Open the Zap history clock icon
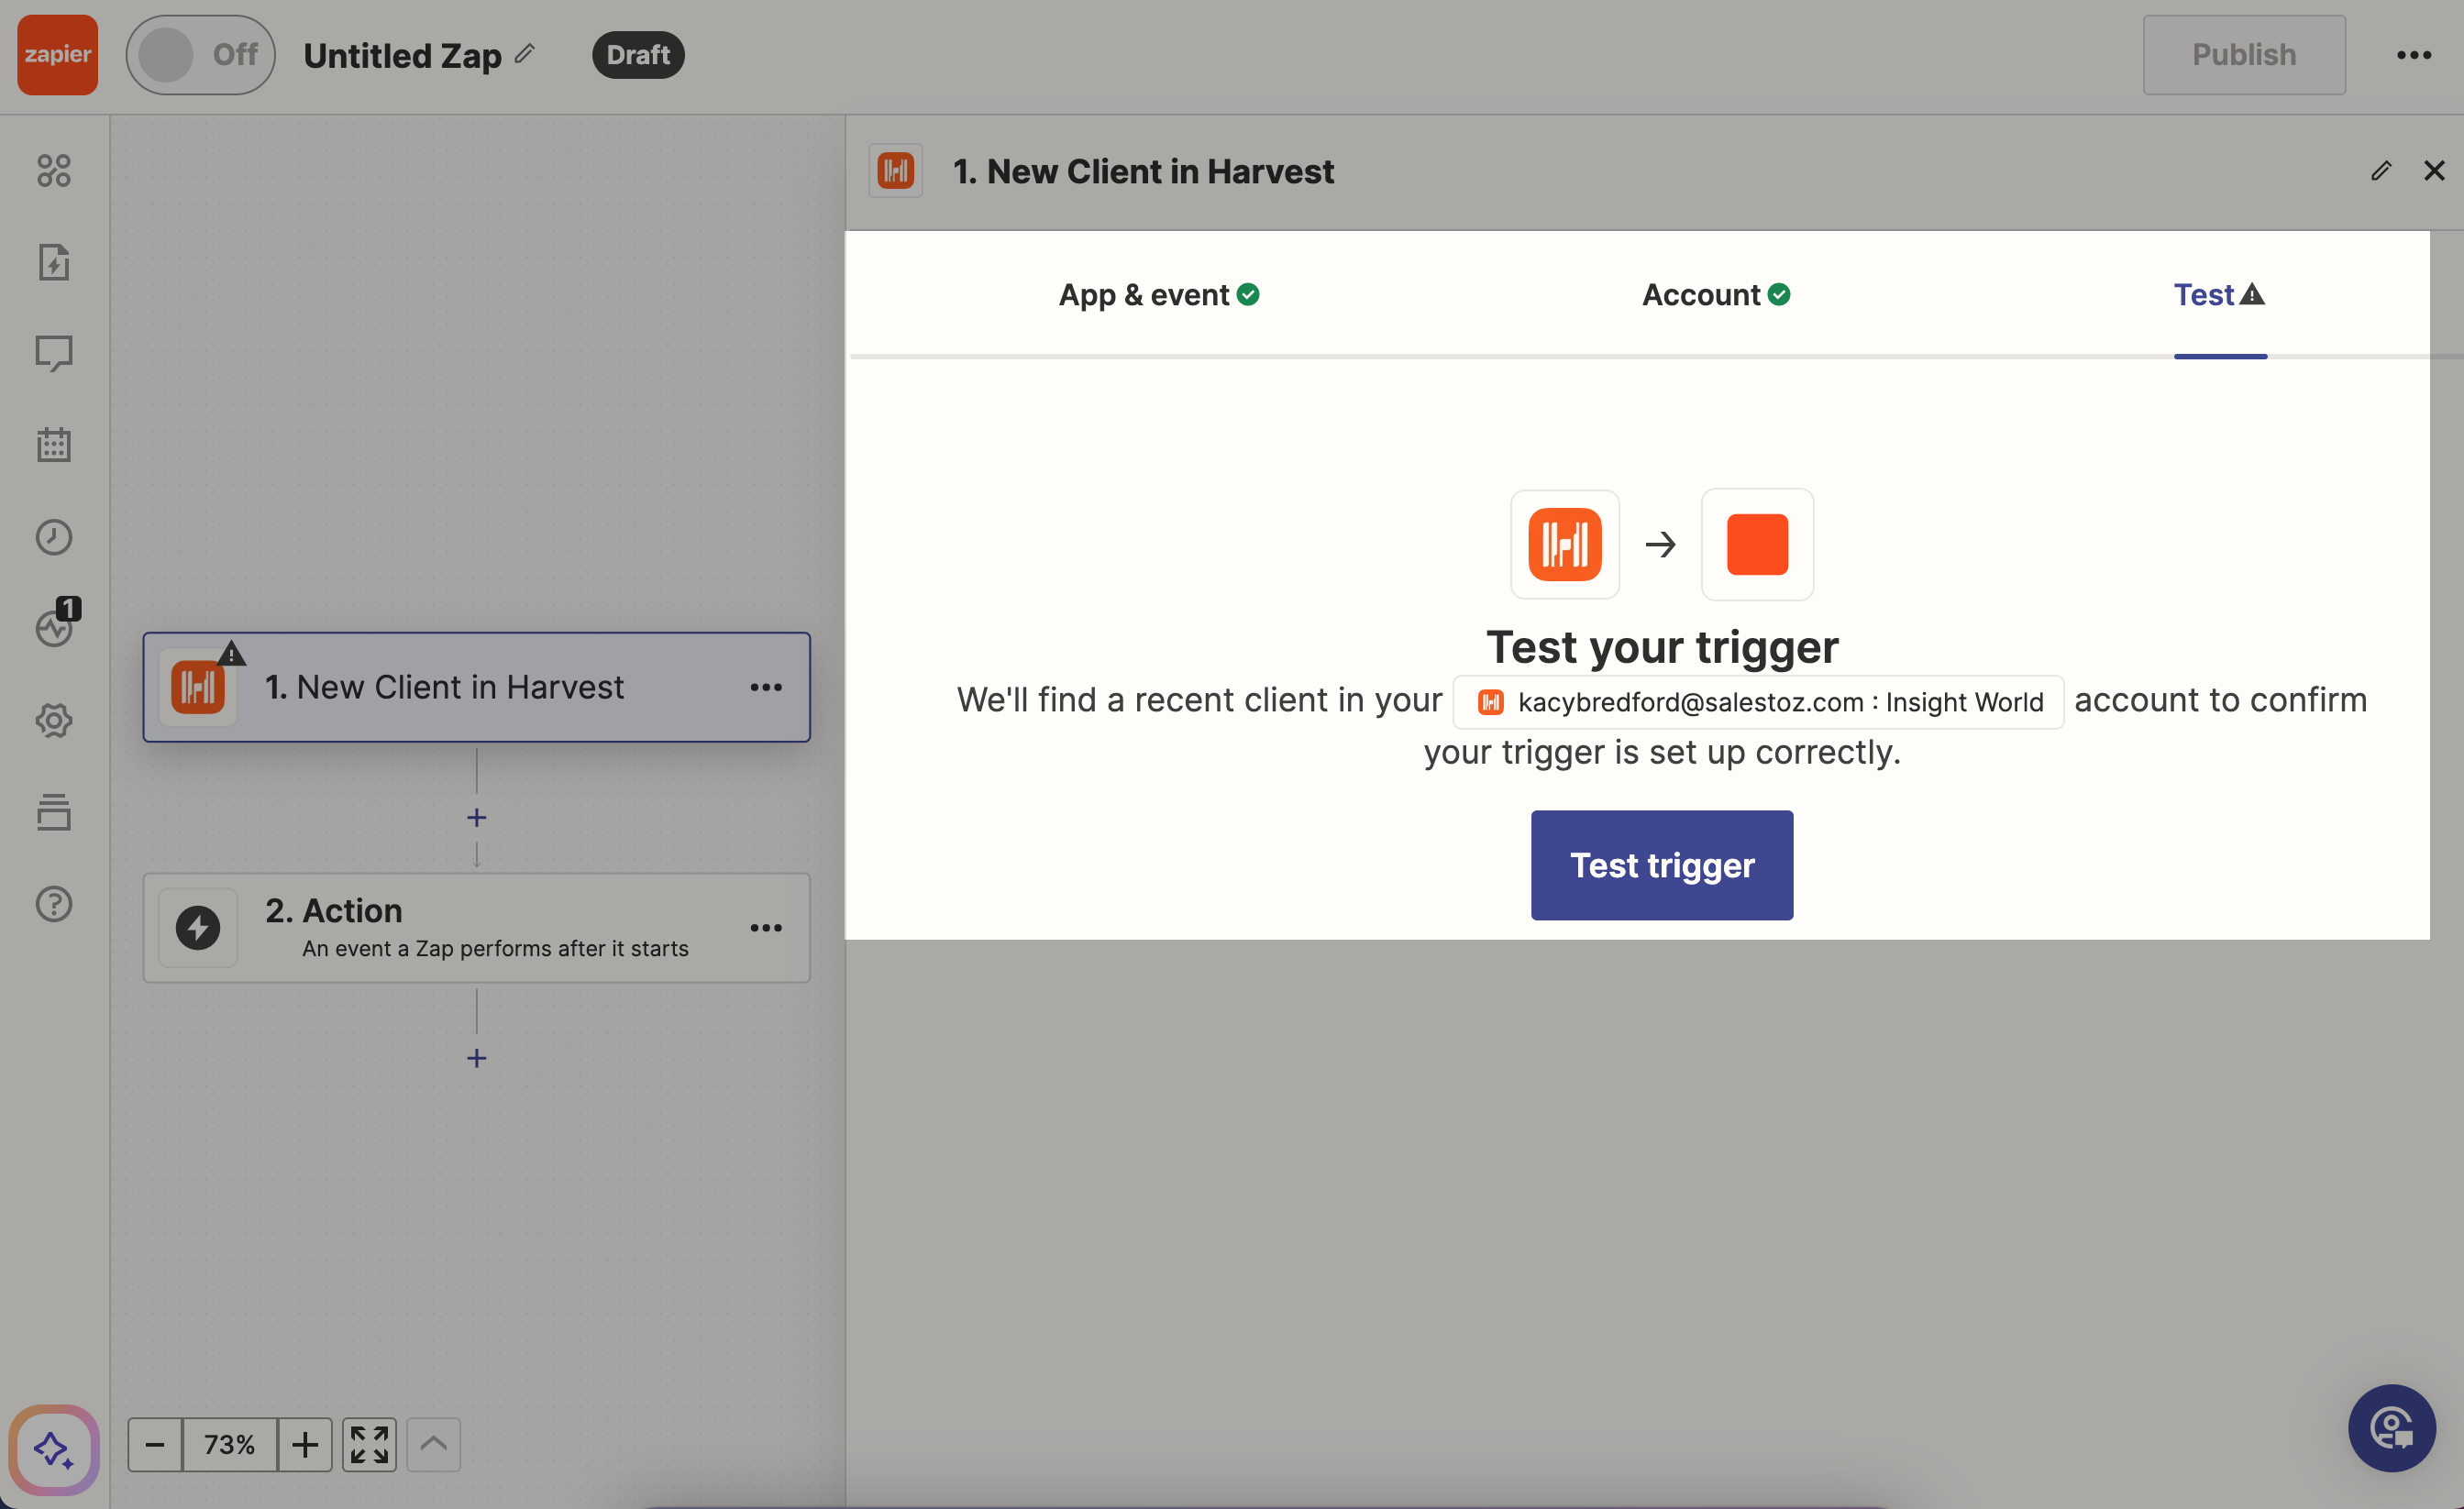 point(54,537)
